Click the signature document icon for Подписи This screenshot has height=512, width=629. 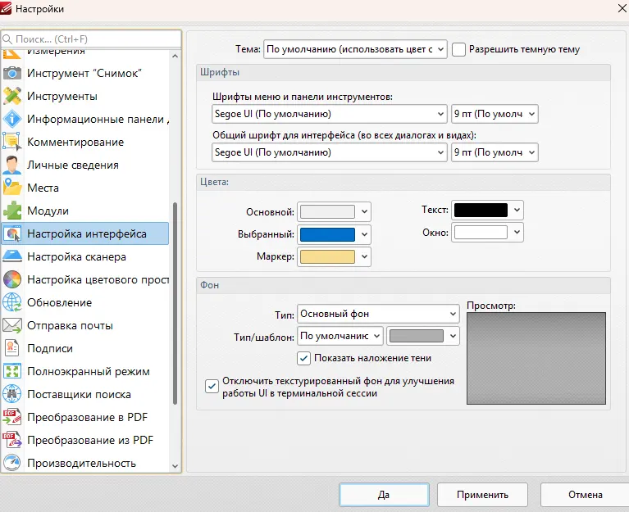[x=12, y=348]
